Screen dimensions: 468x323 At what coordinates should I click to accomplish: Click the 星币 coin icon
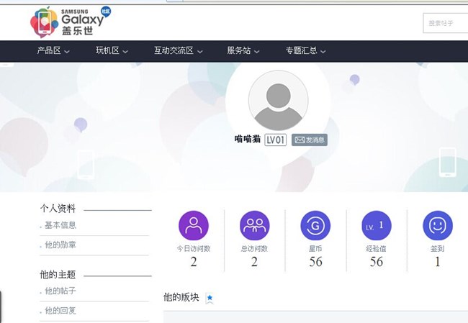(315, 225)
